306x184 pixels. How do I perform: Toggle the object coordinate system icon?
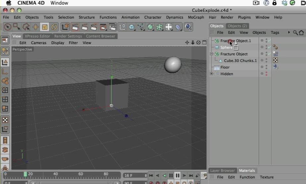pyautogui.click(x=65, y=27)
